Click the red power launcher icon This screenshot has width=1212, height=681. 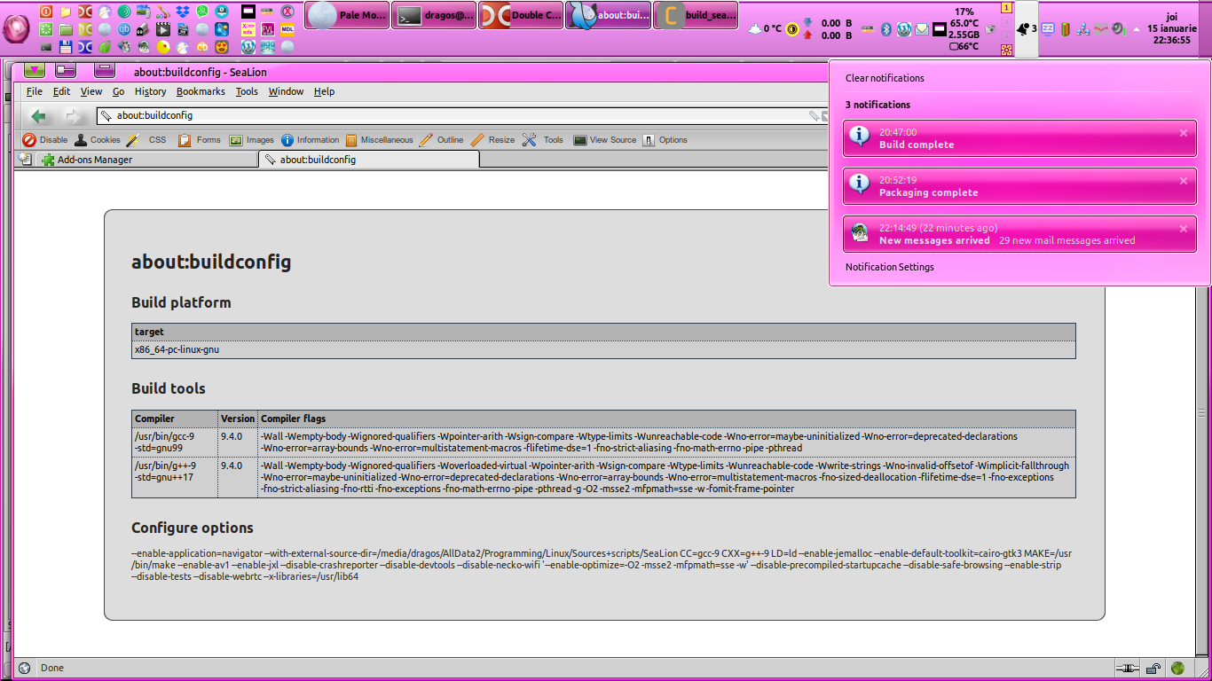tap(46, 12)
